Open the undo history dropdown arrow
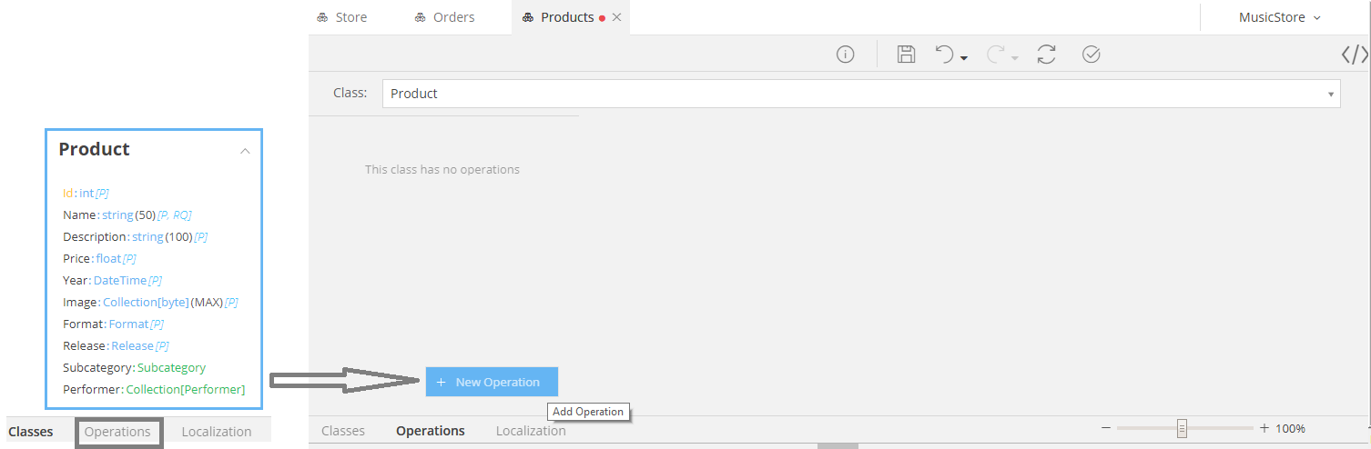 click(x=964, y=58)
